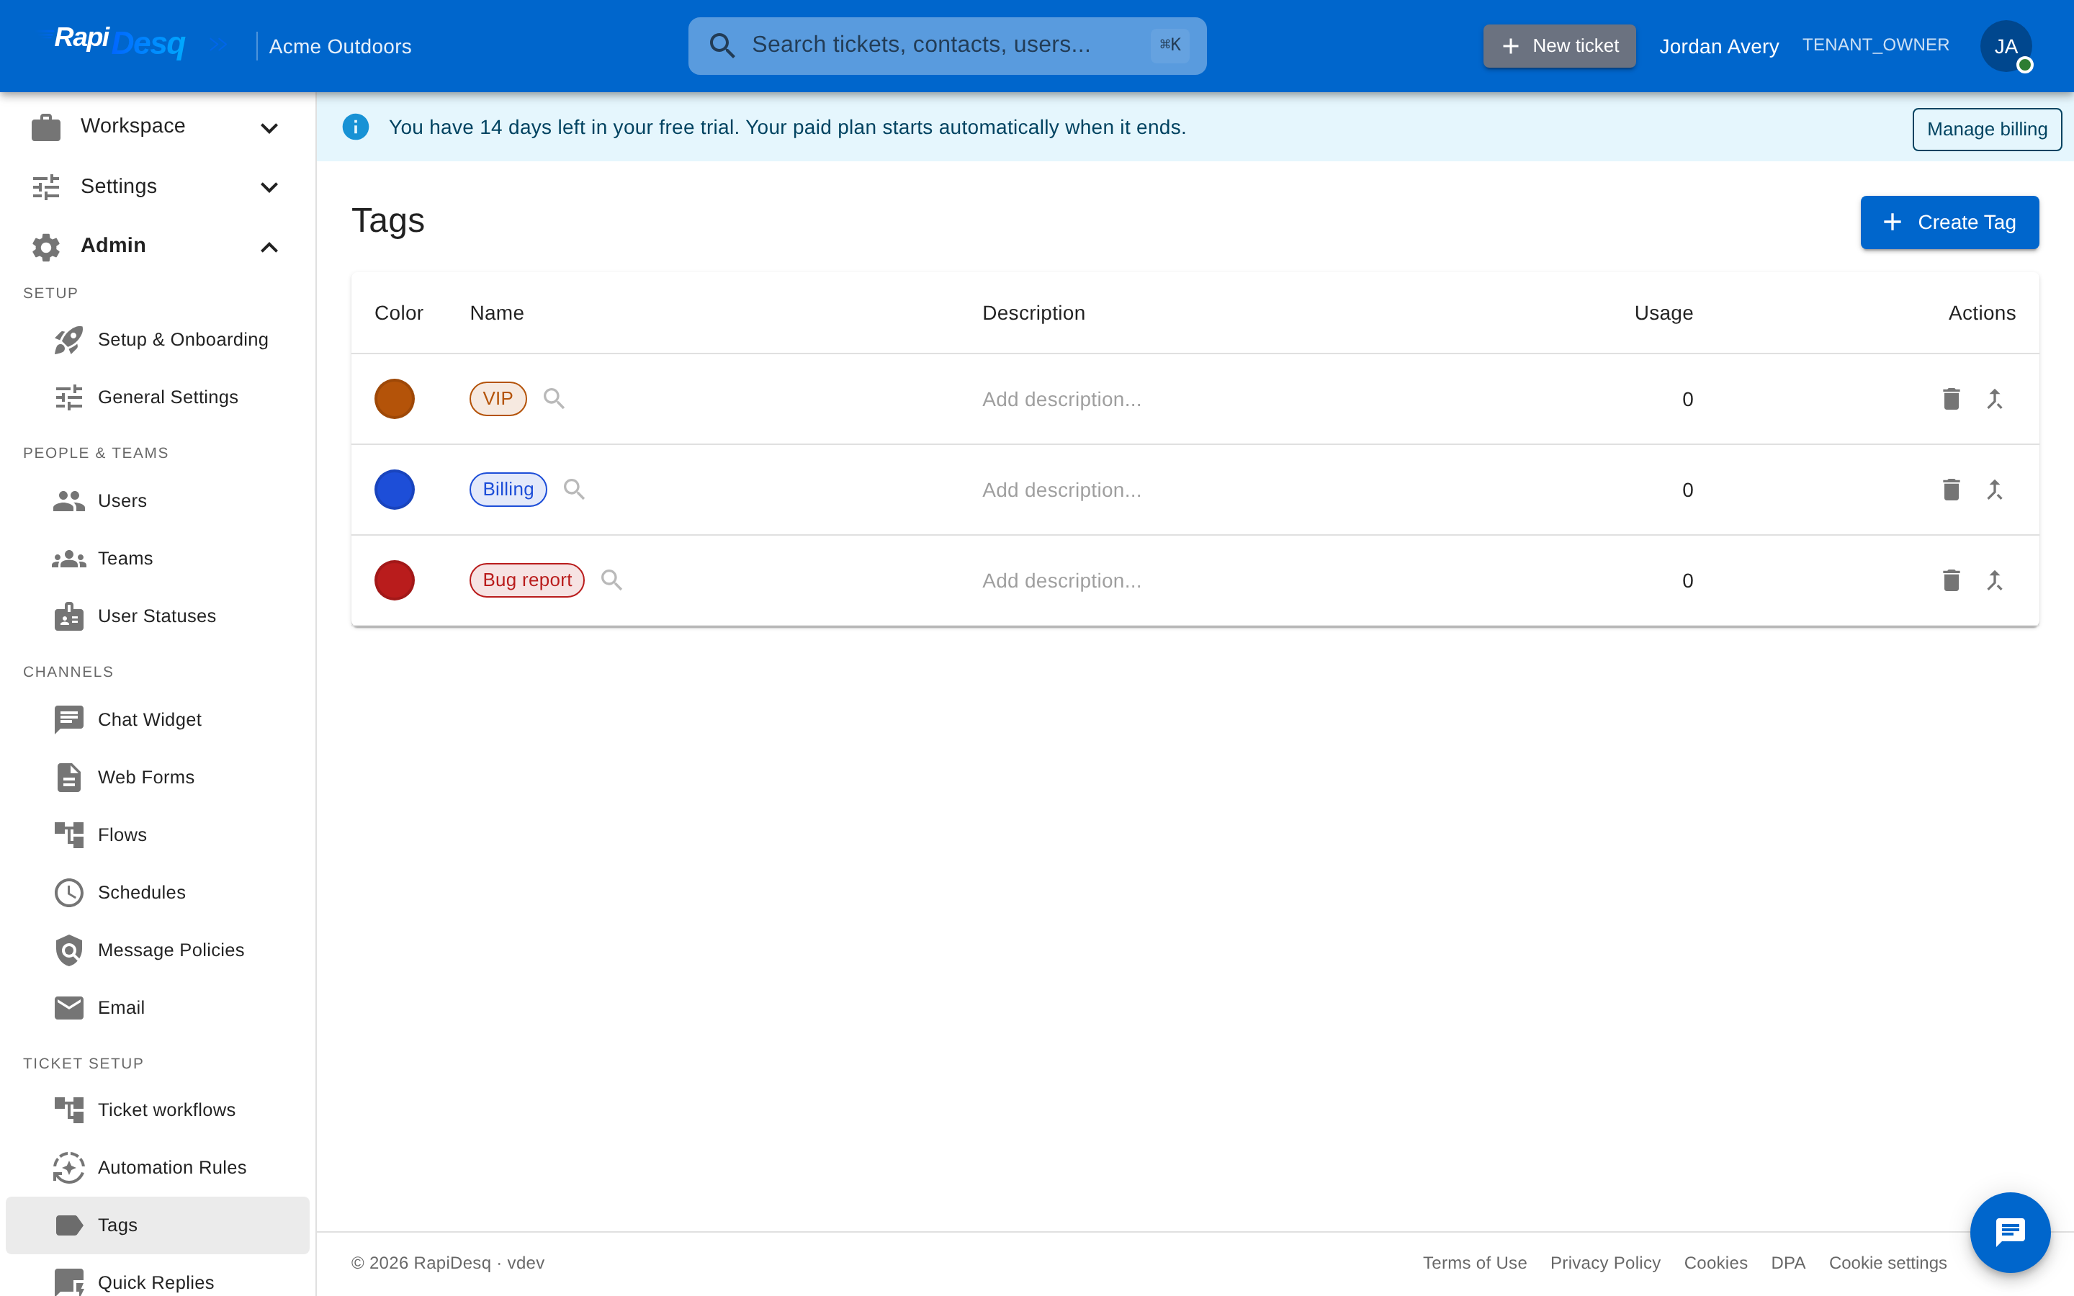Click the RapiDesq logo

point(120,42)
